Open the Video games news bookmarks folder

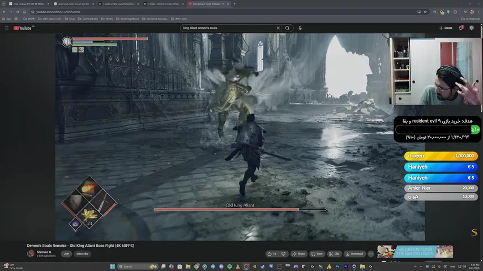pyautogui.click(x=49, y=19)
